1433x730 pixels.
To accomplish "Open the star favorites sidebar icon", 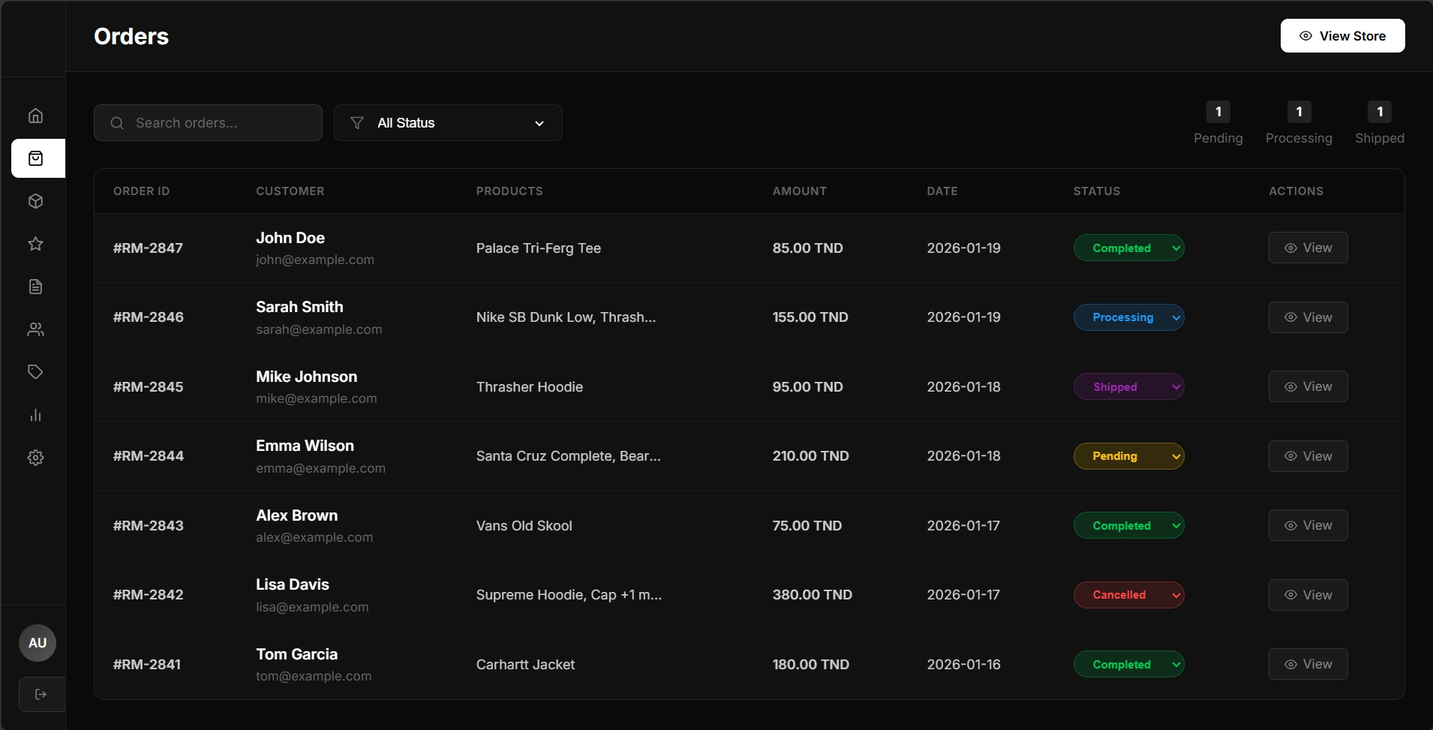I will coord(35,244).
